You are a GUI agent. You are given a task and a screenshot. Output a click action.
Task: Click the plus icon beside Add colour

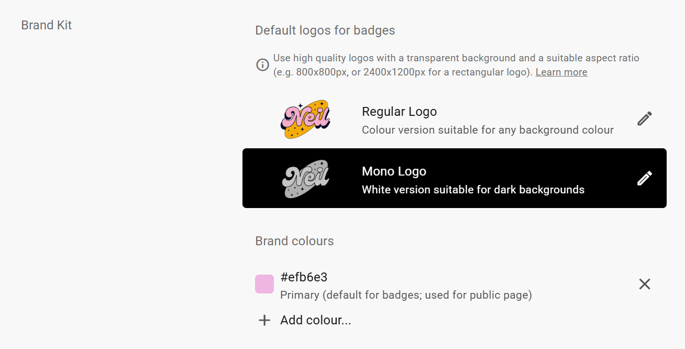264,320
